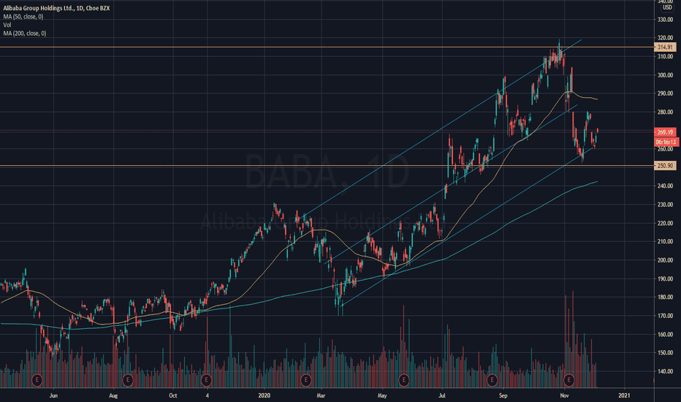
Task: Click the 140.00 price axis label
Action: pos(666,371)
